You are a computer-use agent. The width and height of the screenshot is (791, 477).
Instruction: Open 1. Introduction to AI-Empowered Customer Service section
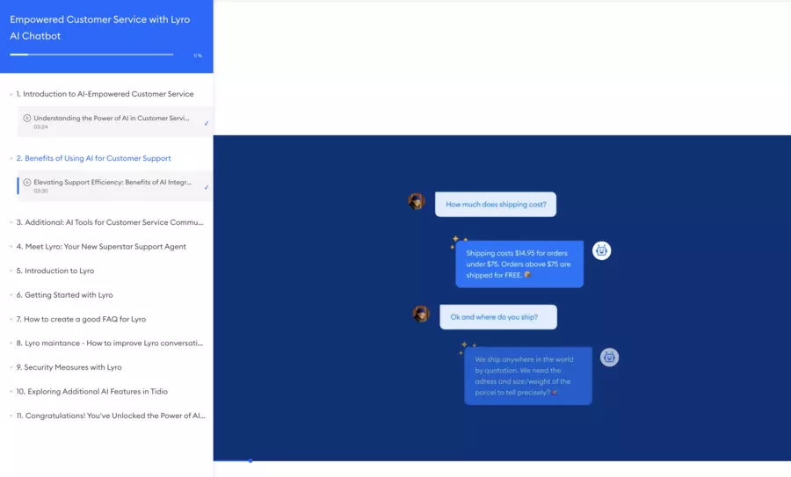point(105,94)
